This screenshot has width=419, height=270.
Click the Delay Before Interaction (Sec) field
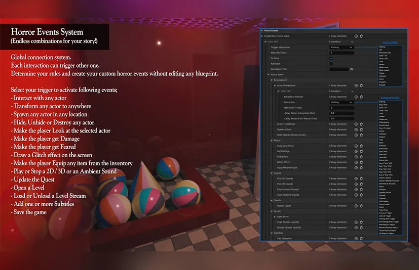341,113
